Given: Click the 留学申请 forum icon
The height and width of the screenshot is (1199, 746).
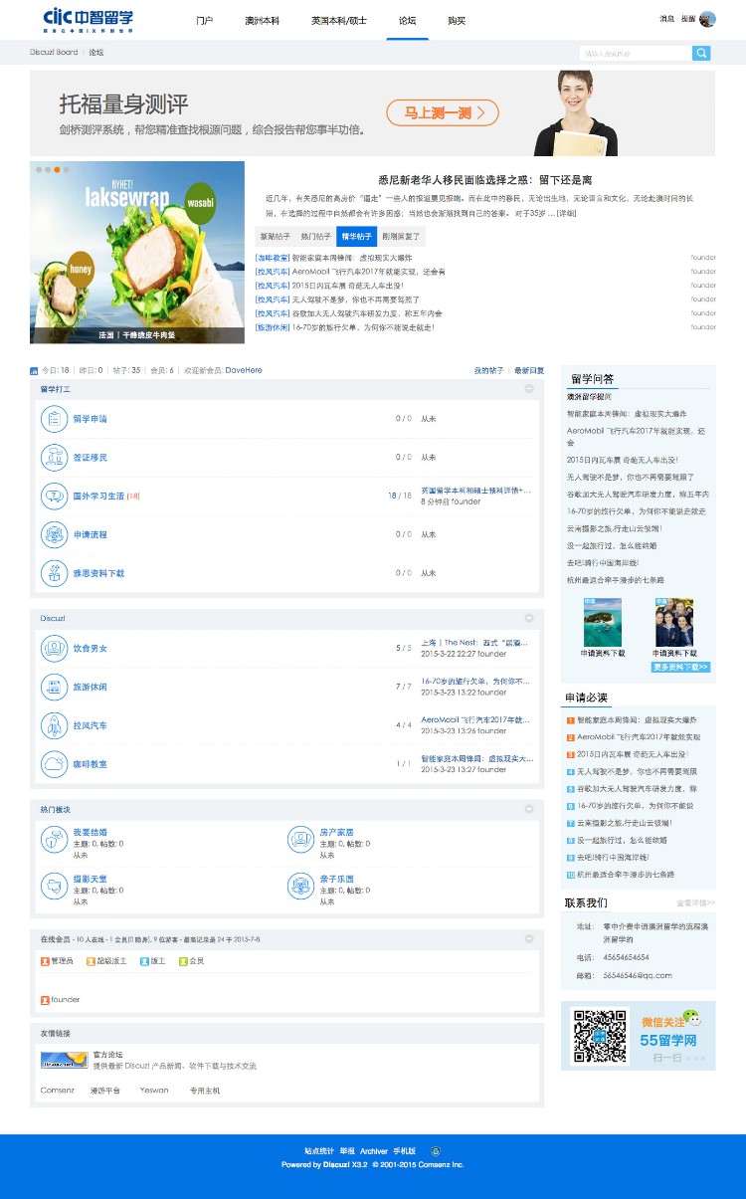Looking at the screenshot, I should [x=53, y=419].
